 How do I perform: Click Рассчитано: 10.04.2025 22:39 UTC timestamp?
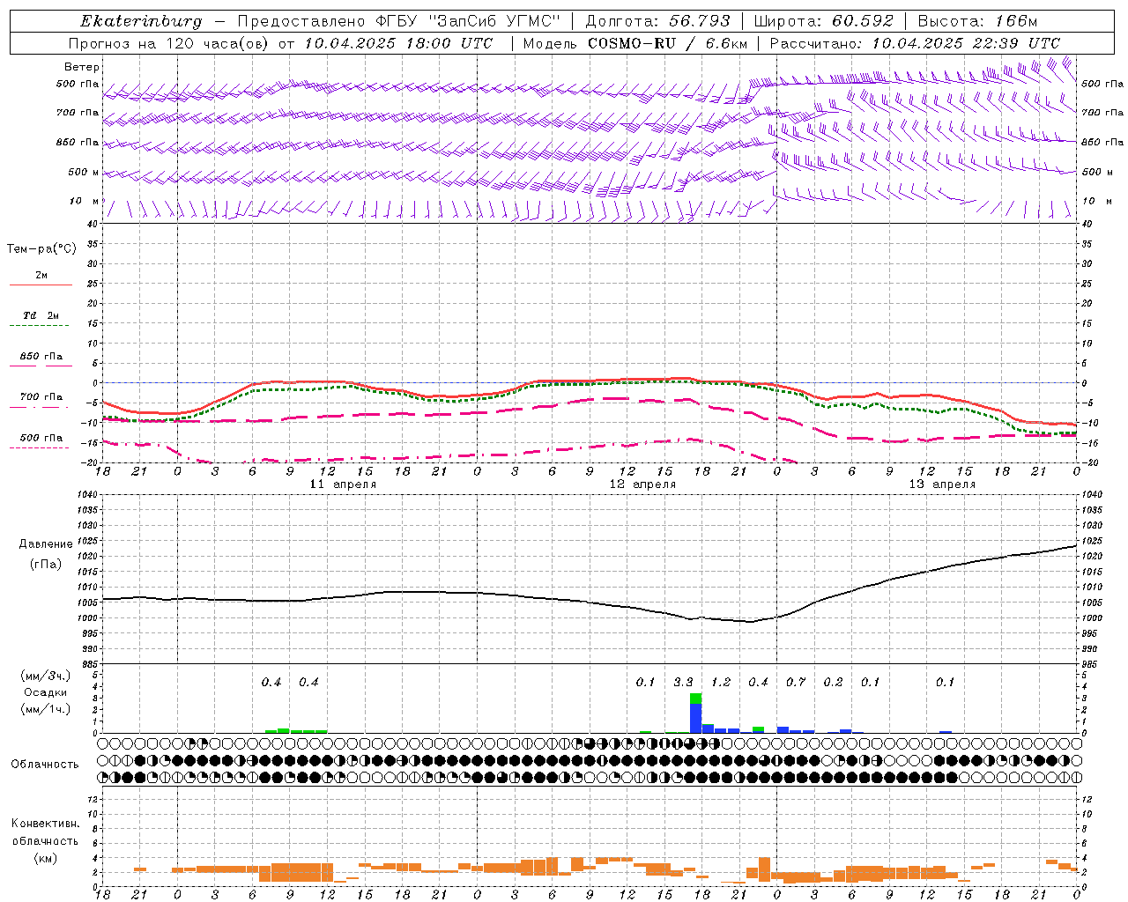pos(915,43)
